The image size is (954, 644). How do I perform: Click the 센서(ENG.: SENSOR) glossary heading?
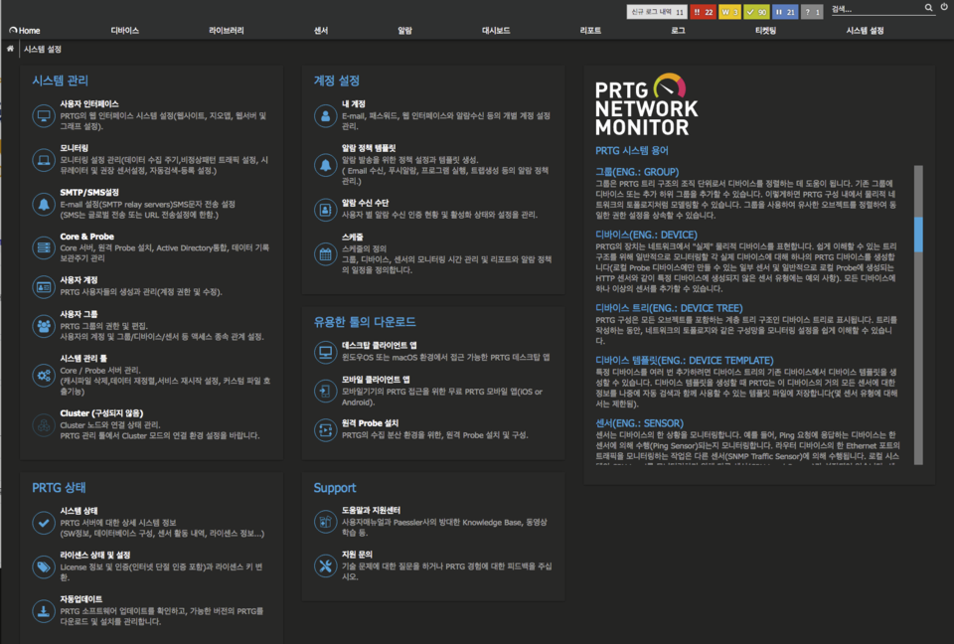pyautogui.click(x=639, y=423)
